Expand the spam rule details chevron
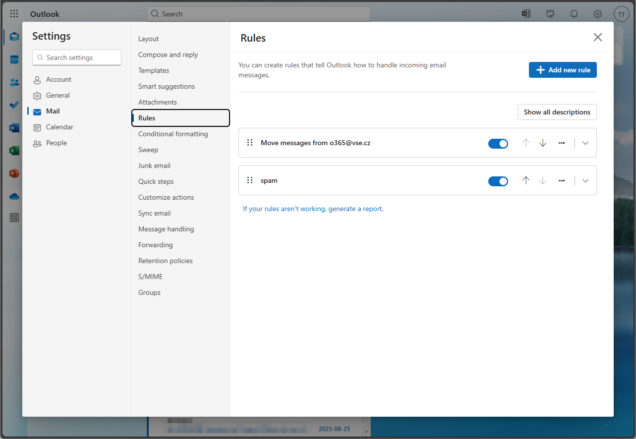636x439 pixels. coord(585,181)
